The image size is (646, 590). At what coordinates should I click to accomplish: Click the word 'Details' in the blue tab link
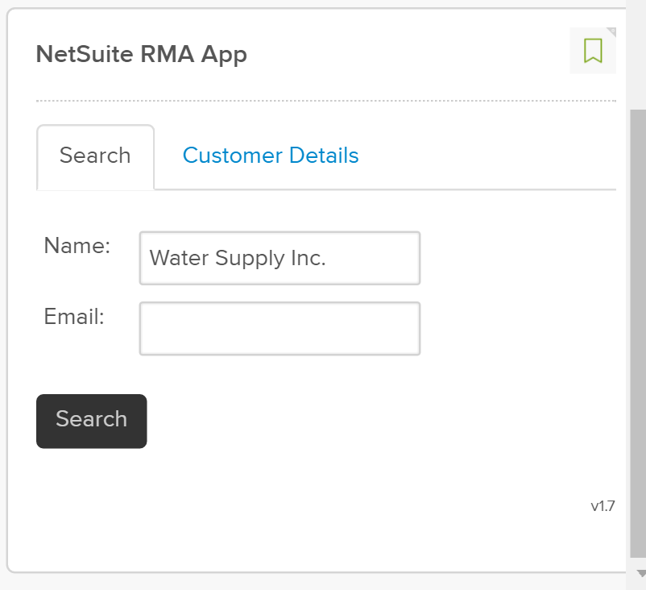[x=324, y=156]
